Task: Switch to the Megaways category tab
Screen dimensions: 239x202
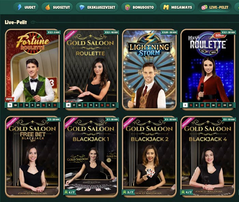Action: coord(177,7)
